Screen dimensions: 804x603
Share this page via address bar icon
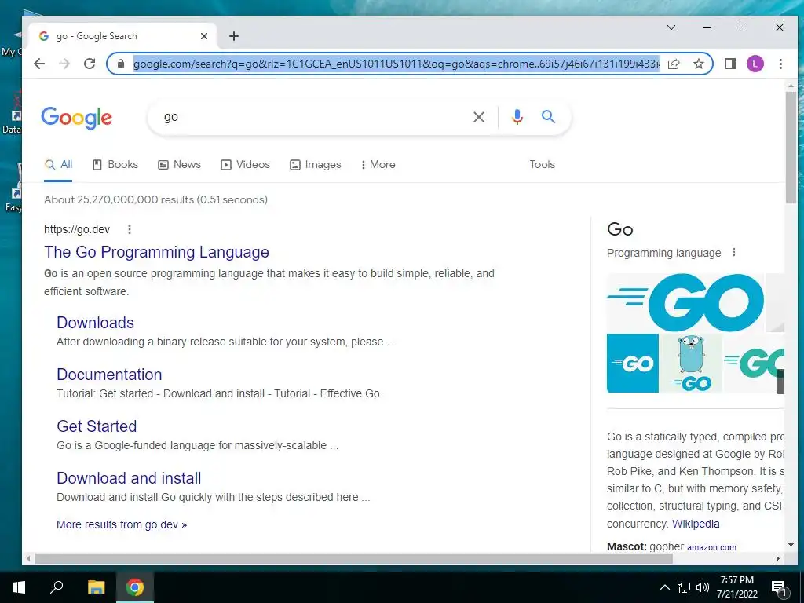coord(674,64)
